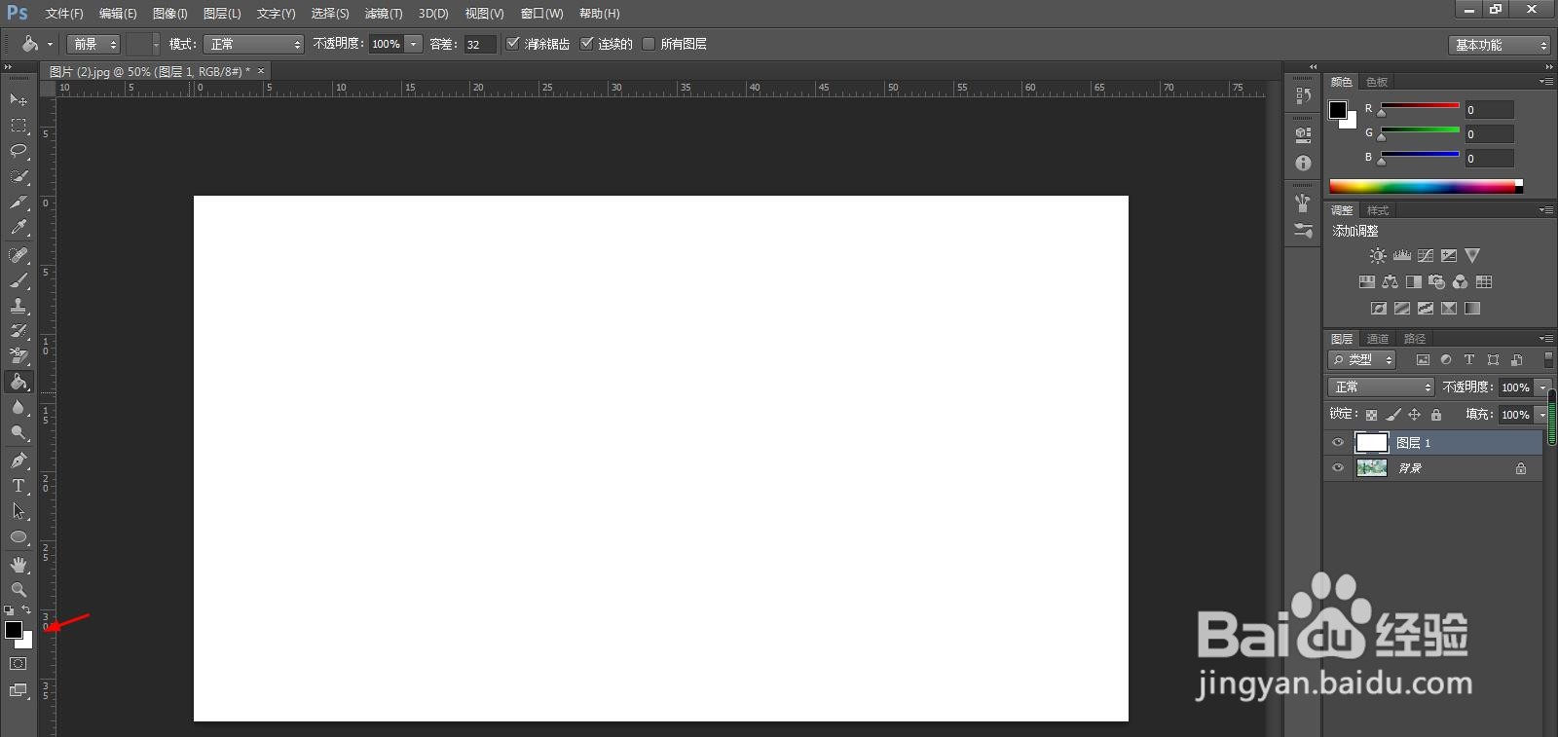This screenshot has height=737, width=1558.
Task: Hide layer 图层 1 visibility eye
Action: coord(1338,443)
